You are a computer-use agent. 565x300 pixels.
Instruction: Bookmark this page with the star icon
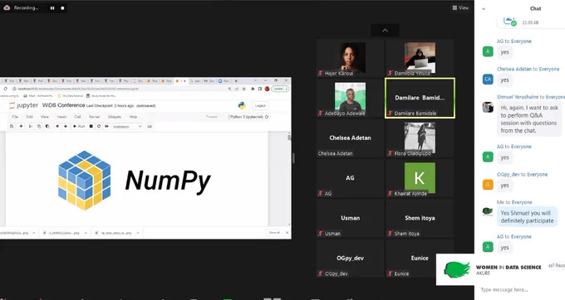[x=244, y=89]
